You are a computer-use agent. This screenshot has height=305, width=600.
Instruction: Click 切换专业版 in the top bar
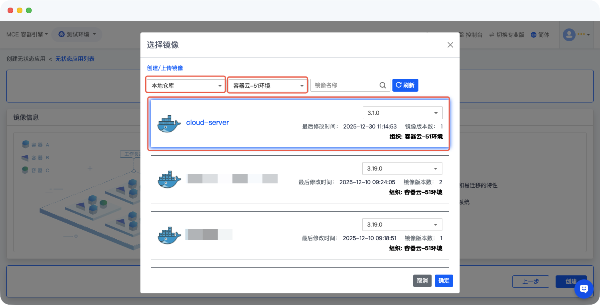tap(507, 35)
